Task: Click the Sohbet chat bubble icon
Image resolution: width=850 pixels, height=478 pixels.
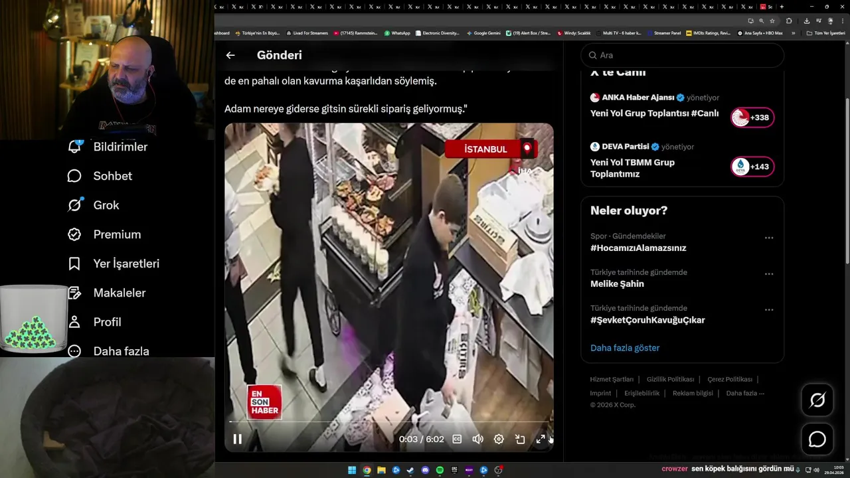Action: tap(74, 176)
